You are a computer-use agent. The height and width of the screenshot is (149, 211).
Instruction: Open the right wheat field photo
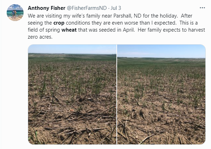(161, 95)
